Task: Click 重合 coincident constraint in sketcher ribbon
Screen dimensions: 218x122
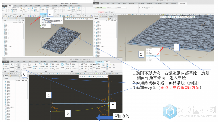Action: click(85, 69)
